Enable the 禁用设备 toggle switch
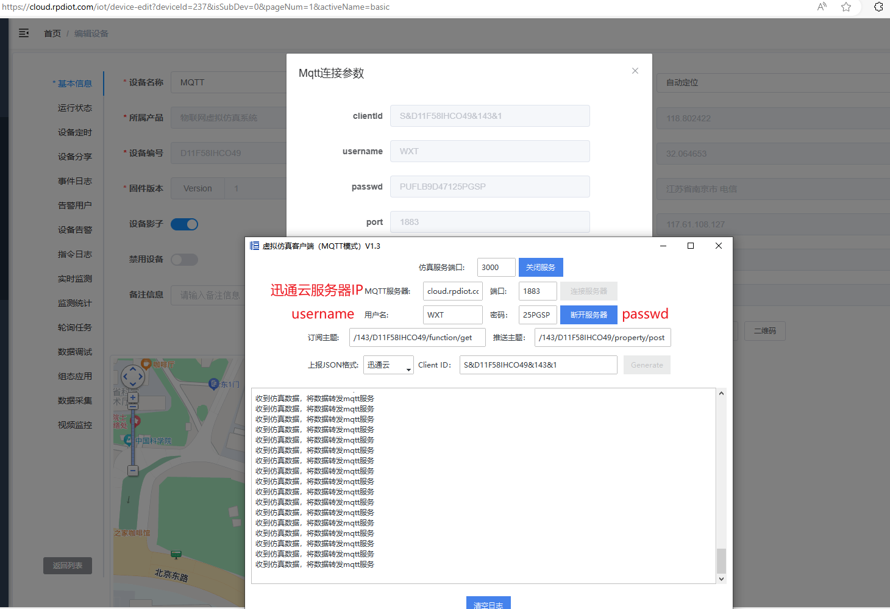The height and width of the screenshot is (609, 890). 184,260
